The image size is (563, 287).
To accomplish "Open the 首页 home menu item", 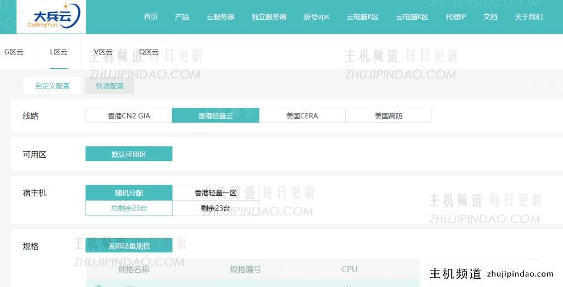I will (151, 16).
